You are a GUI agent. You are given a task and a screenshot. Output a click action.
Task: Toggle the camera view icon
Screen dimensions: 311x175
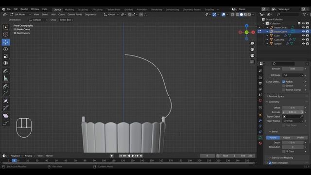coord(252,55)
